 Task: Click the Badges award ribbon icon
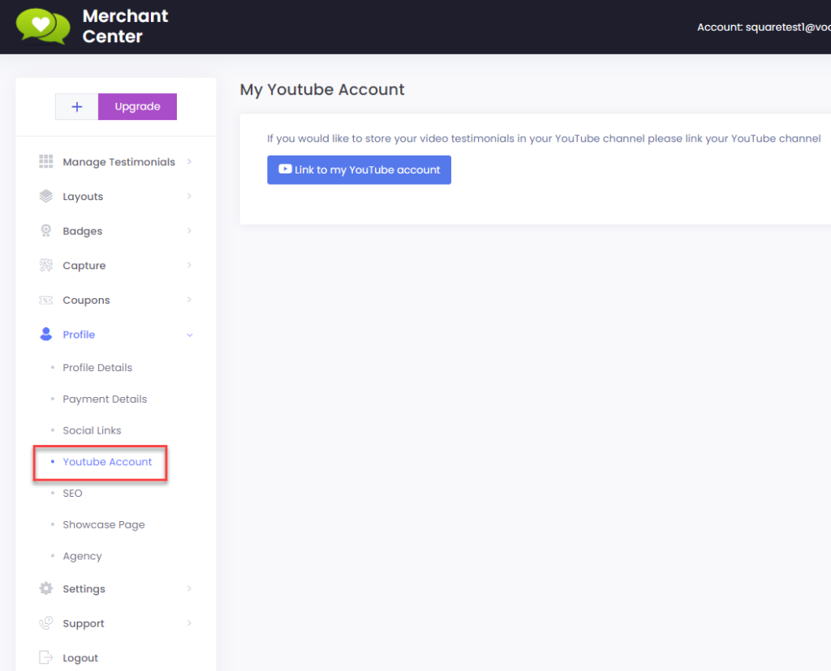[46, 231]
